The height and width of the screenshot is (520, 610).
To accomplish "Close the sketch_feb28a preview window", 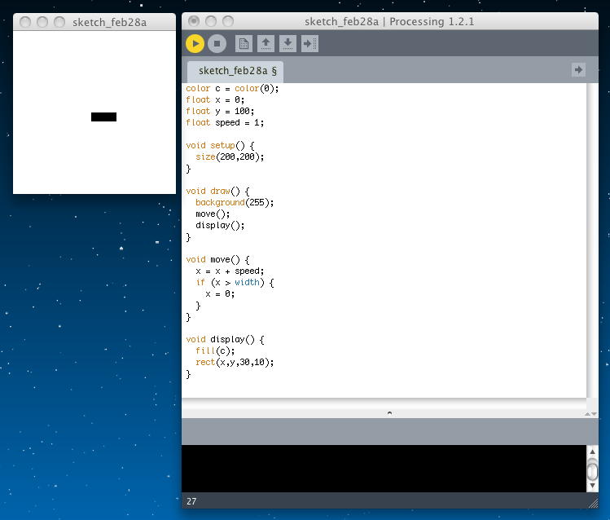I will pos(25,22).
